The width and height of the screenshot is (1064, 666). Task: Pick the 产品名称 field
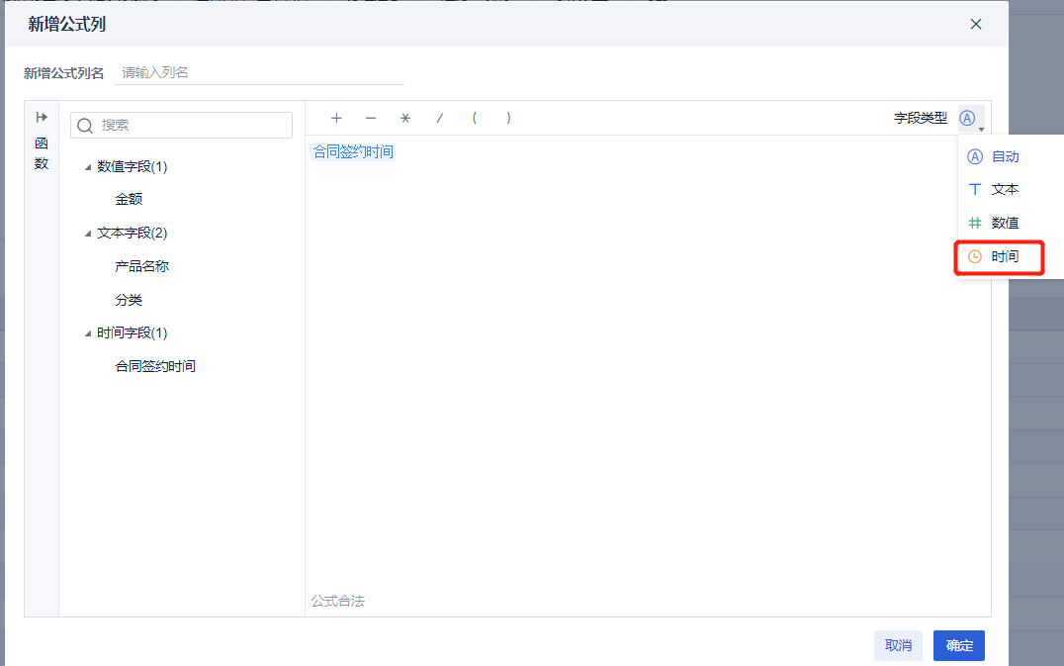pos(141,266)
